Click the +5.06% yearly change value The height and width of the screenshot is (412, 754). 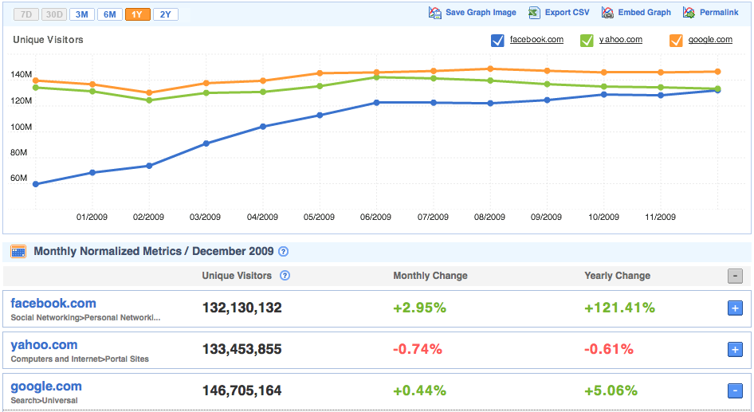tap(611, 390)
